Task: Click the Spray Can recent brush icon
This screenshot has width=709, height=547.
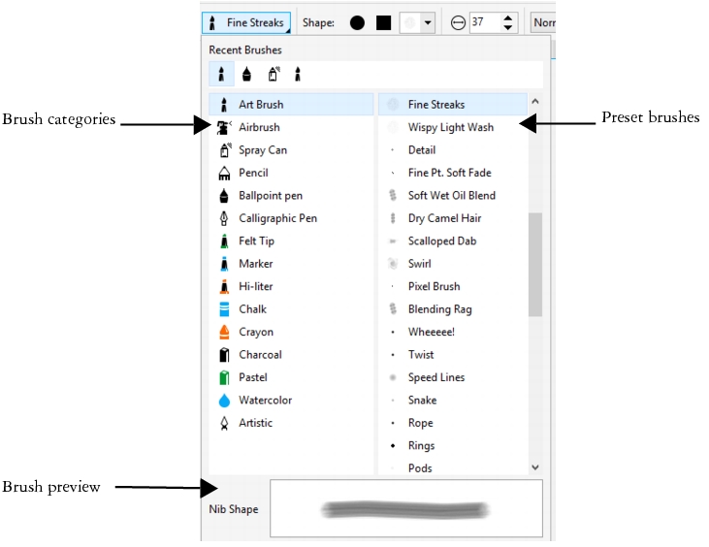Action: [274, 74]
